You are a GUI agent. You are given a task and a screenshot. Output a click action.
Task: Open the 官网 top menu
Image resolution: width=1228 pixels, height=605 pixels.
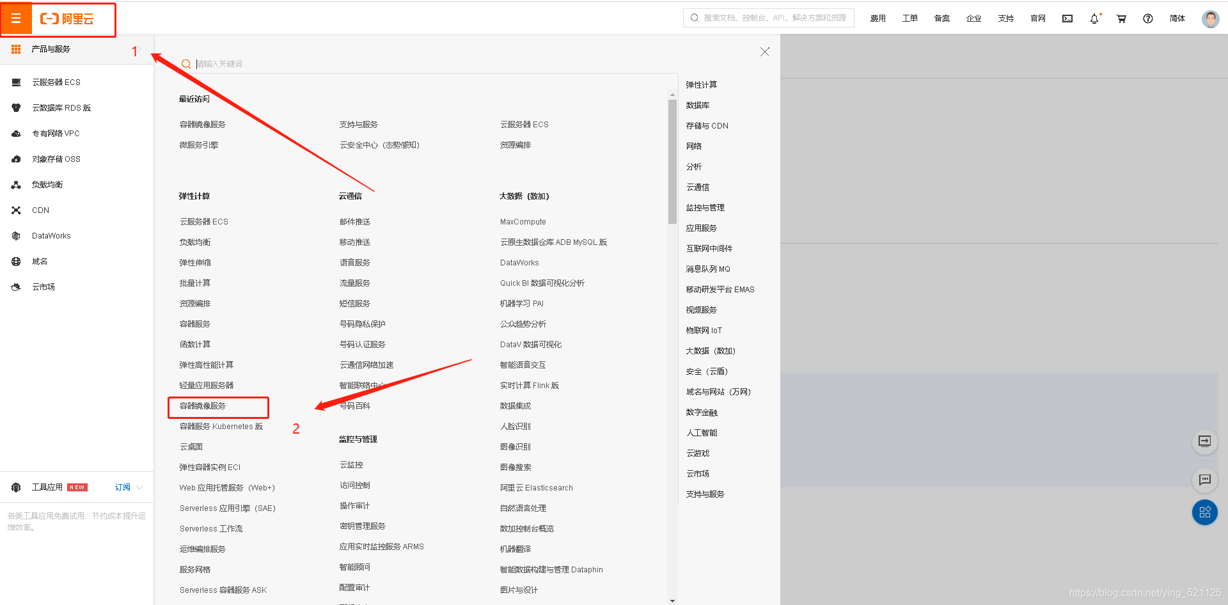point(1037,19)
